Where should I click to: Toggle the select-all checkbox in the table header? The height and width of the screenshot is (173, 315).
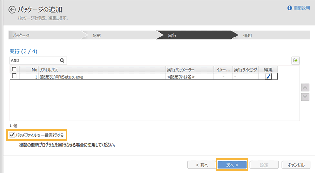pyautogui.click(x=14, y=69)
